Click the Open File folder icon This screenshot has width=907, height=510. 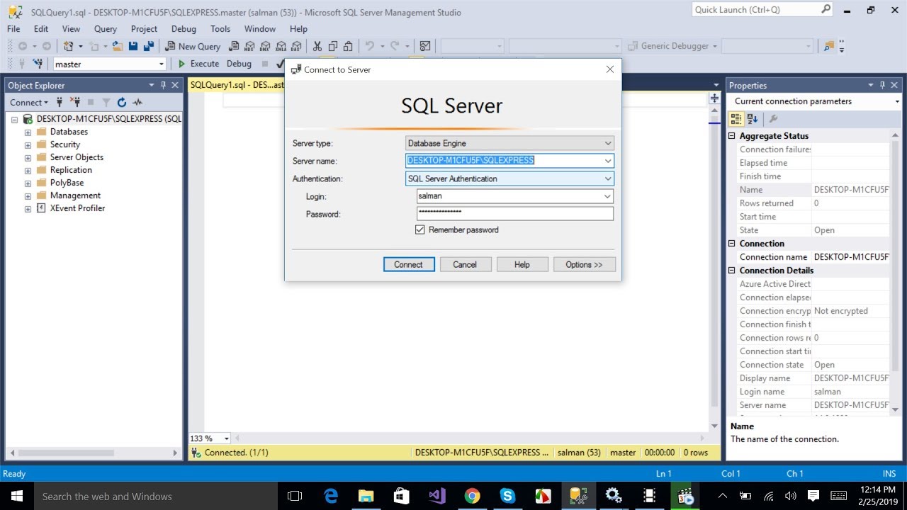[x=118, y=46]
